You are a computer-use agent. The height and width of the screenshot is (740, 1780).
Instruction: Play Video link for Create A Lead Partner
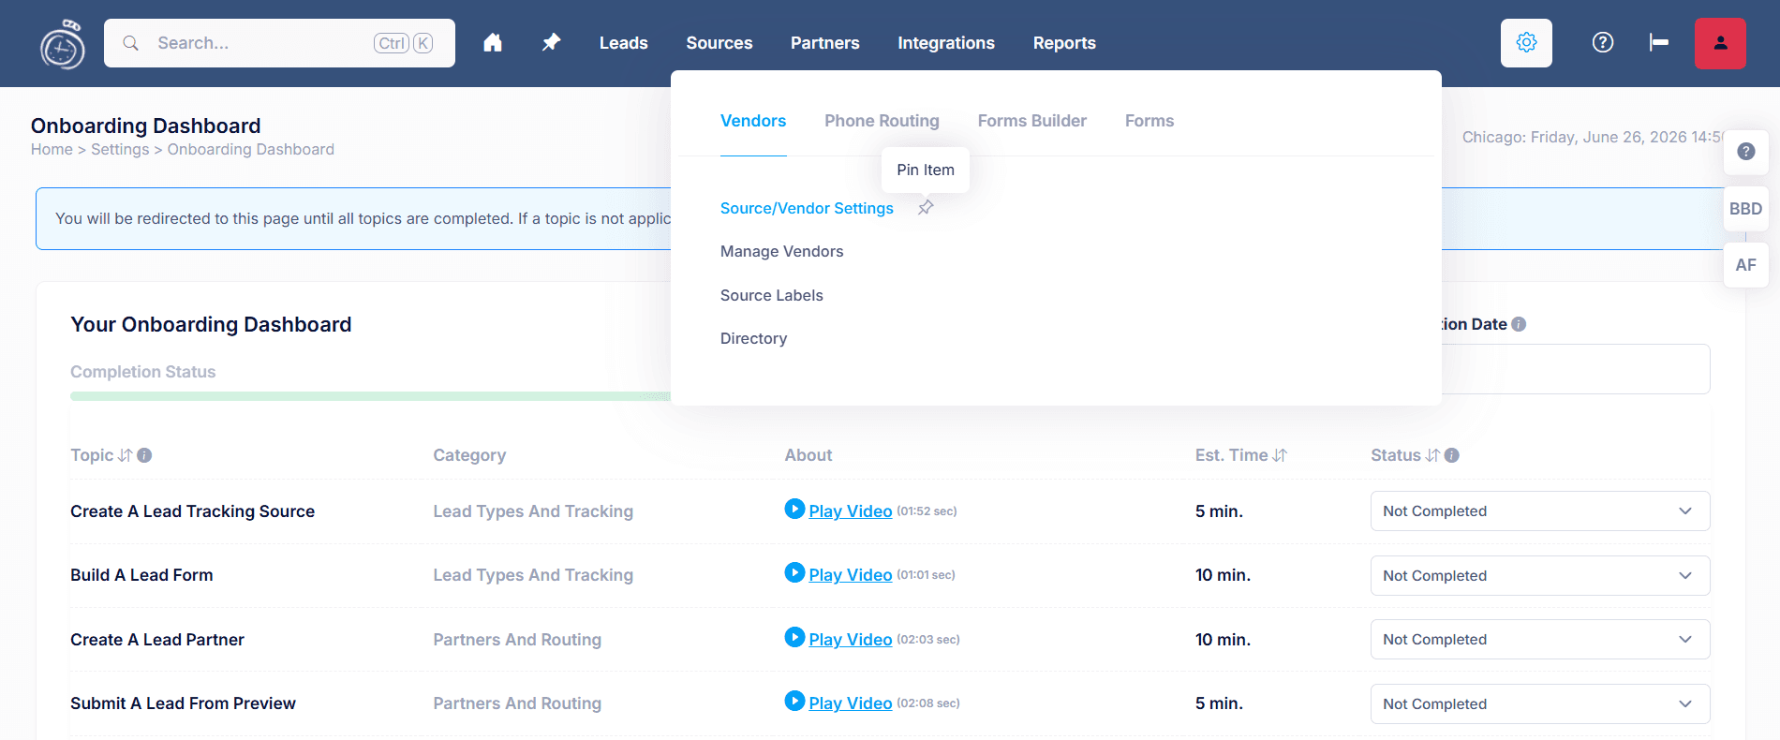click(x=851, y=640)
